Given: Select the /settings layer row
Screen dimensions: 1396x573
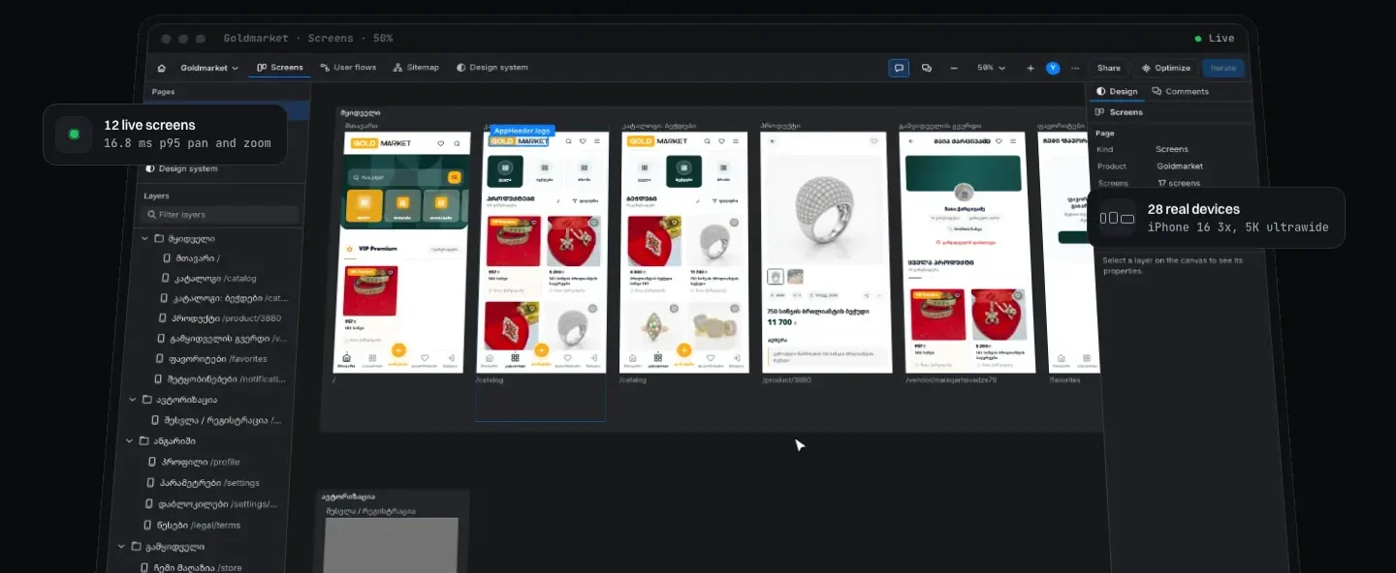Looking at the screenshot, I should point(202,483).
